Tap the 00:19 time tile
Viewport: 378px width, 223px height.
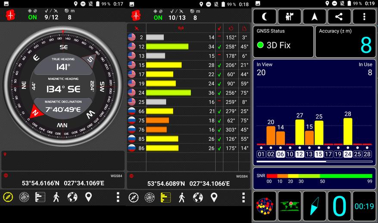364,206
